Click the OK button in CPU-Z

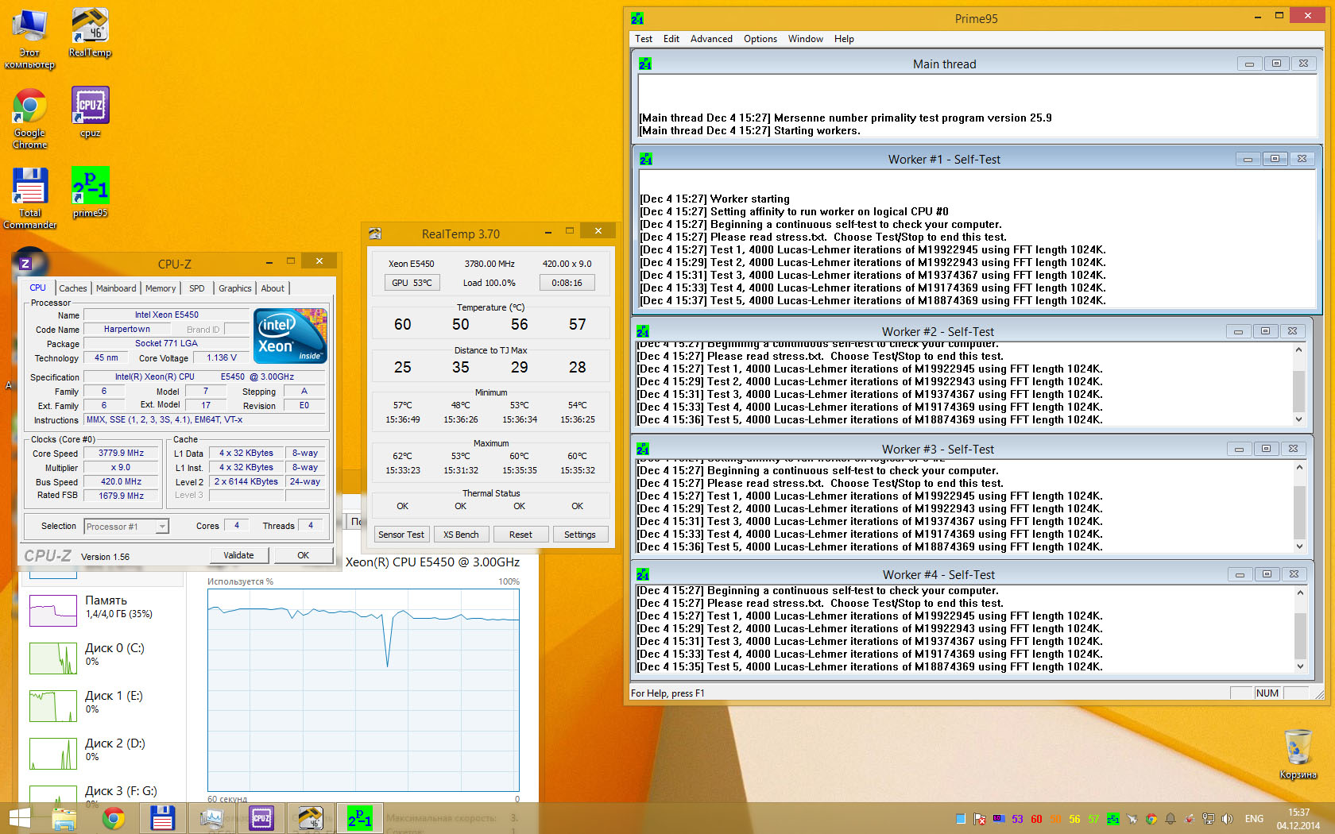[303, 555]
